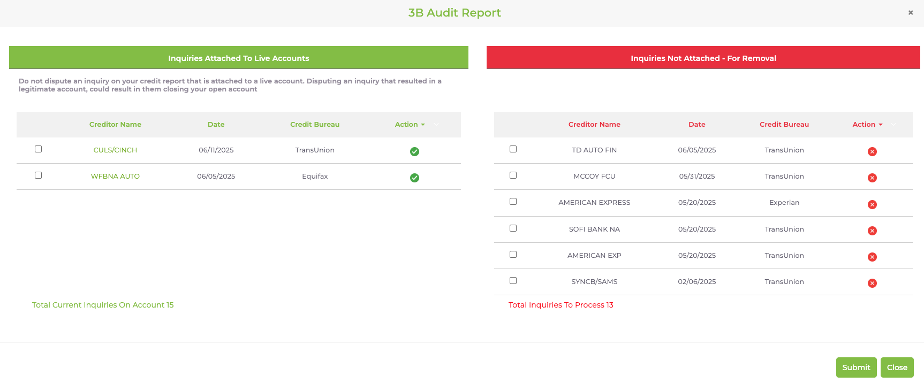Click Total Inquiries To Process 13

561,305
